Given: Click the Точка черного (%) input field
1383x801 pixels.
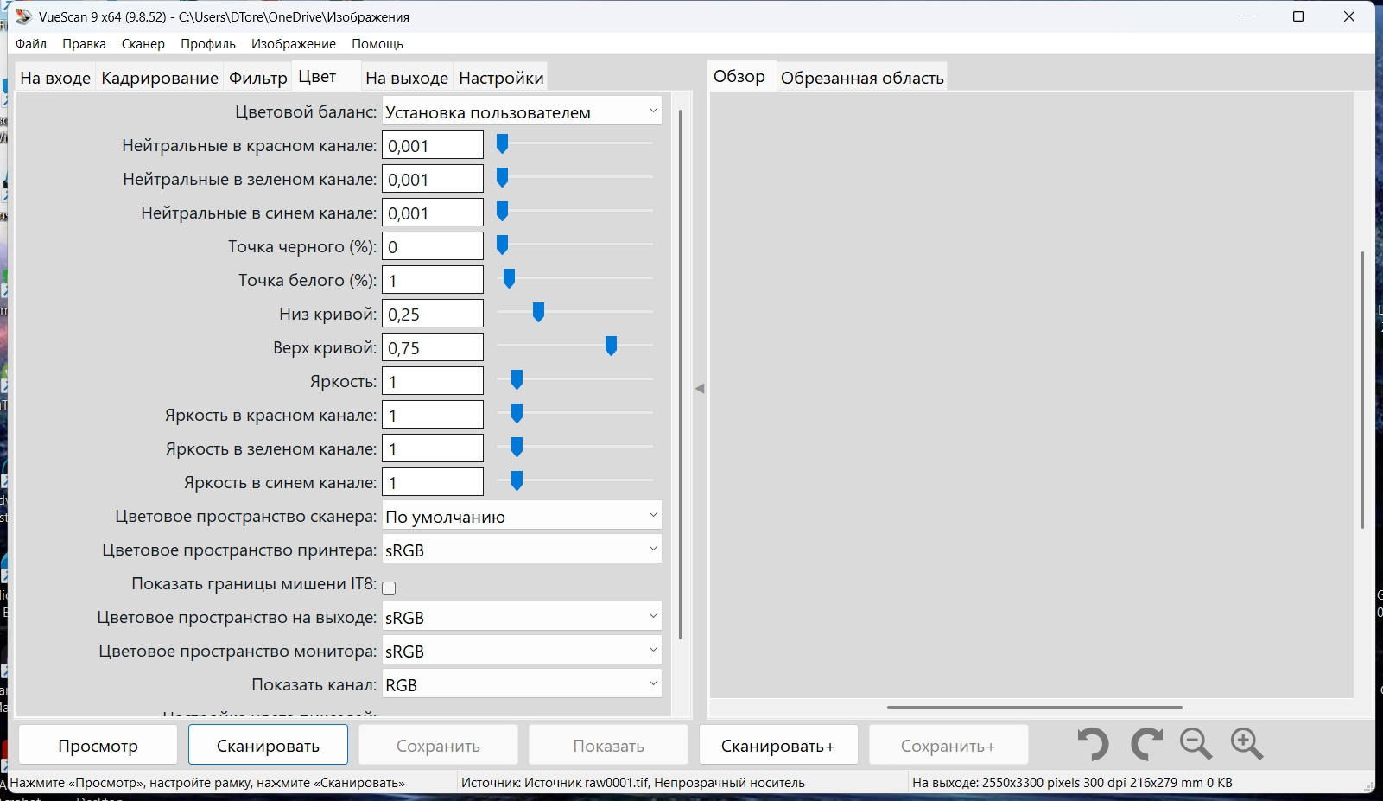Looking at the screenshot, I should pos(433,246).
